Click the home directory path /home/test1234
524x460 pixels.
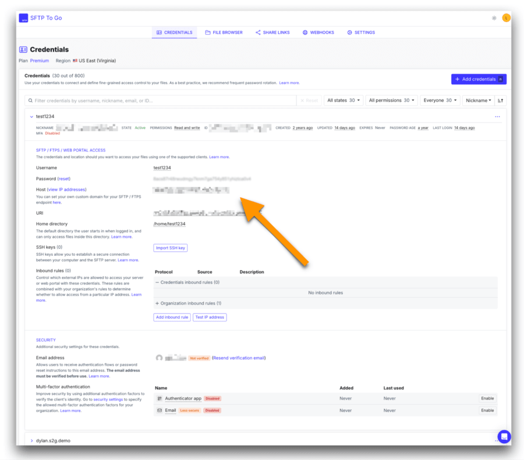tap(169, 224)
